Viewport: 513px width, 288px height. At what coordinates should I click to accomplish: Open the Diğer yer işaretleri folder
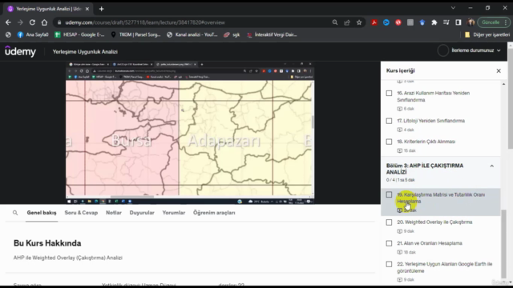click(x=487, y=34)
